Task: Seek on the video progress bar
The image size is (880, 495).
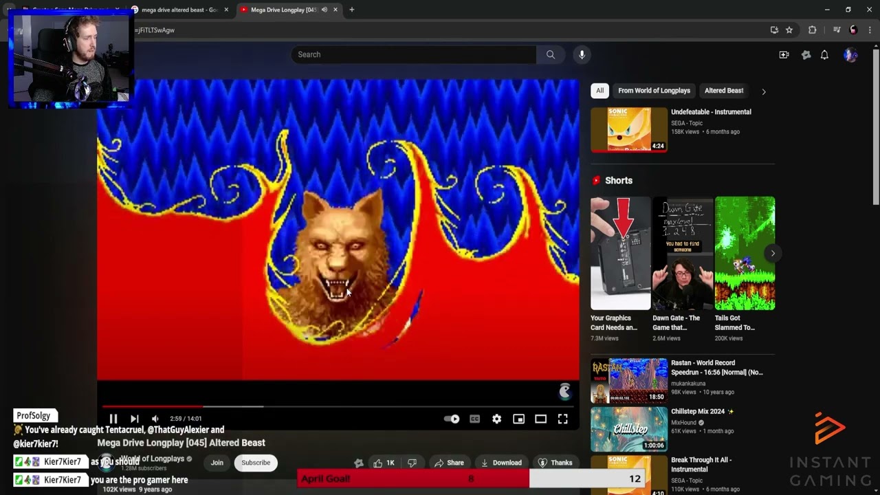Action: click(x=338, y=406)
